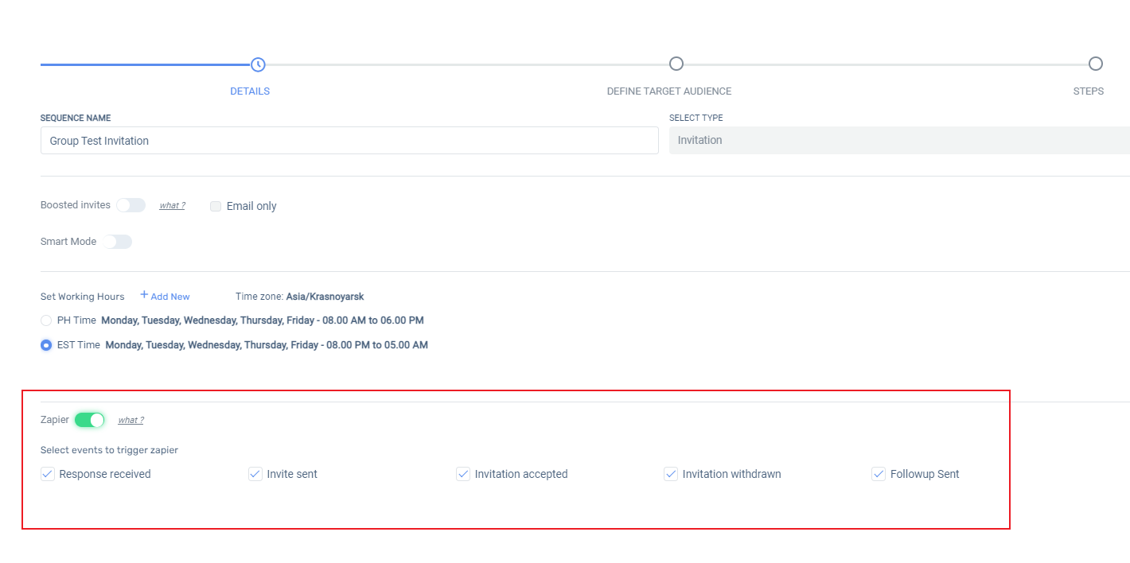
Task: Enable the Boosted invites toggle
Action: (x=131, y=205)
